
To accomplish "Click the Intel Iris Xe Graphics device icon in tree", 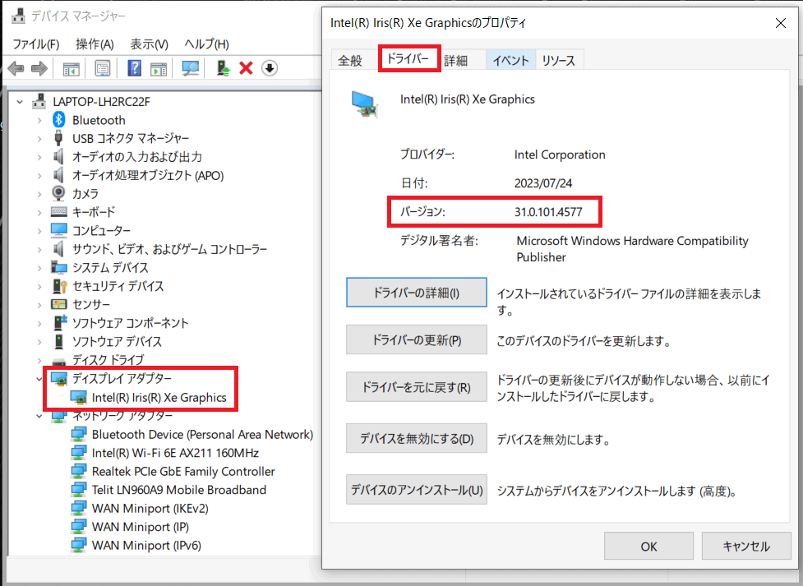I will tap(78, 398).
